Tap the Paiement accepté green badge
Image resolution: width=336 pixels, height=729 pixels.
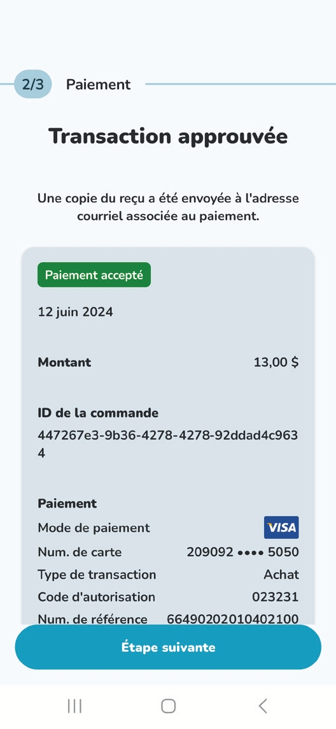click(94, 275)
